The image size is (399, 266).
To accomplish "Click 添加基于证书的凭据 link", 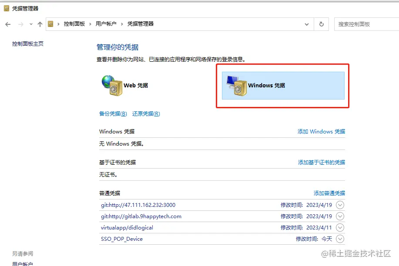I will [x=322, y=162].
